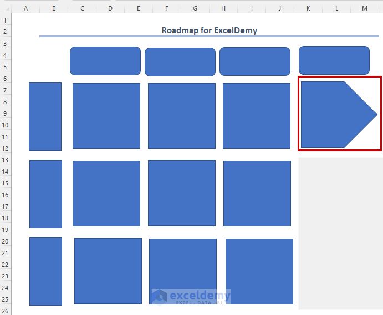
Task: Select rounded rectangle above columns C to E
Action: click(105, 61)
